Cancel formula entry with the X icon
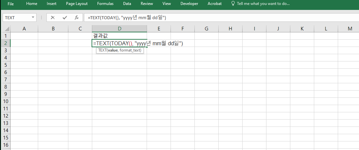 click(53, 18)
